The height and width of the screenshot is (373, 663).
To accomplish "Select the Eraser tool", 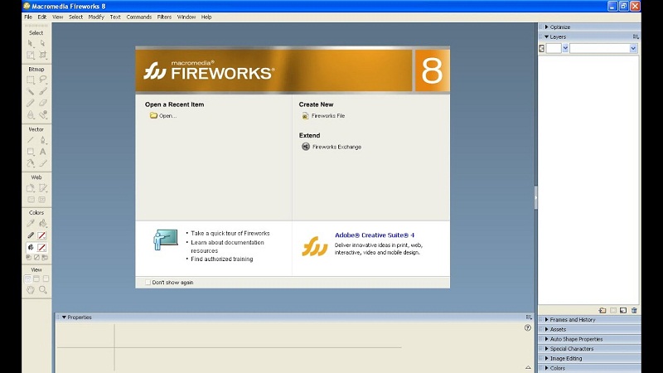I will 43,103.
